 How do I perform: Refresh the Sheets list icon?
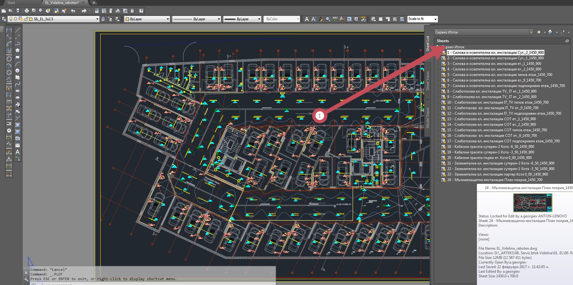tap(567, 41)
